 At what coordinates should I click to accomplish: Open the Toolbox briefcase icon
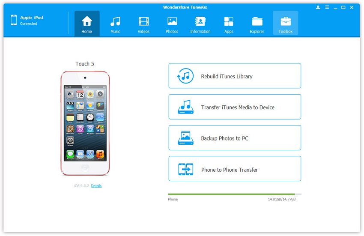(285, 21)
